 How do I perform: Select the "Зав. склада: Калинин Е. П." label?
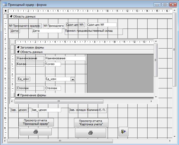pos(88,110)
